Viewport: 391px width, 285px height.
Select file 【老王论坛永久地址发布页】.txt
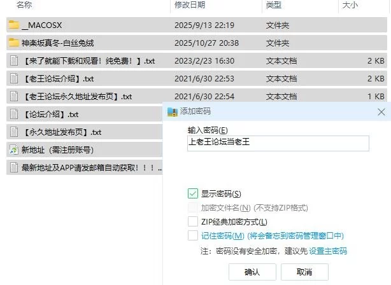[77, 97]
